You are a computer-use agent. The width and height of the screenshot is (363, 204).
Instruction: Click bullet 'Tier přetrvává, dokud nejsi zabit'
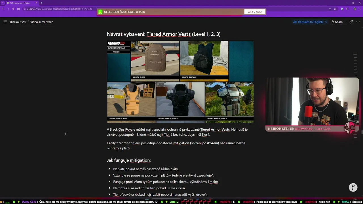tap(160, 194)
